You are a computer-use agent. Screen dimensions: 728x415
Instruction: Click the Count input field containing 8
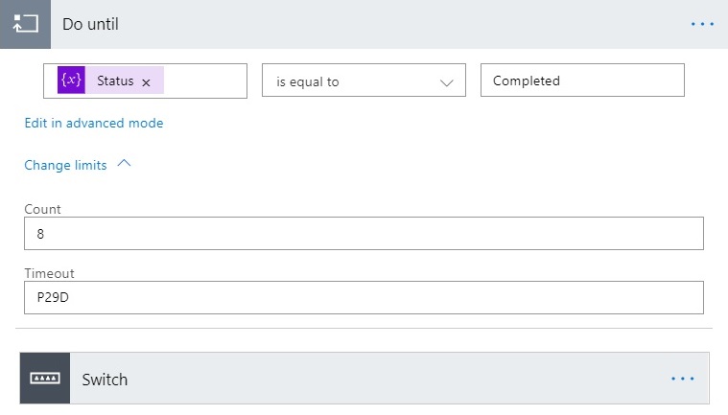coord(364,233)
